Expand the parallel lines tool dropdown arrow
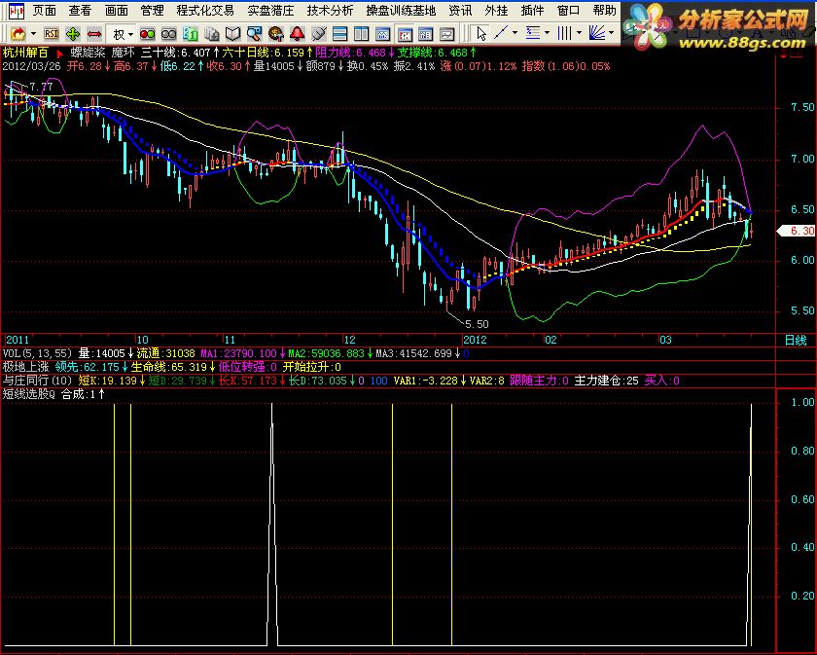 547,33
